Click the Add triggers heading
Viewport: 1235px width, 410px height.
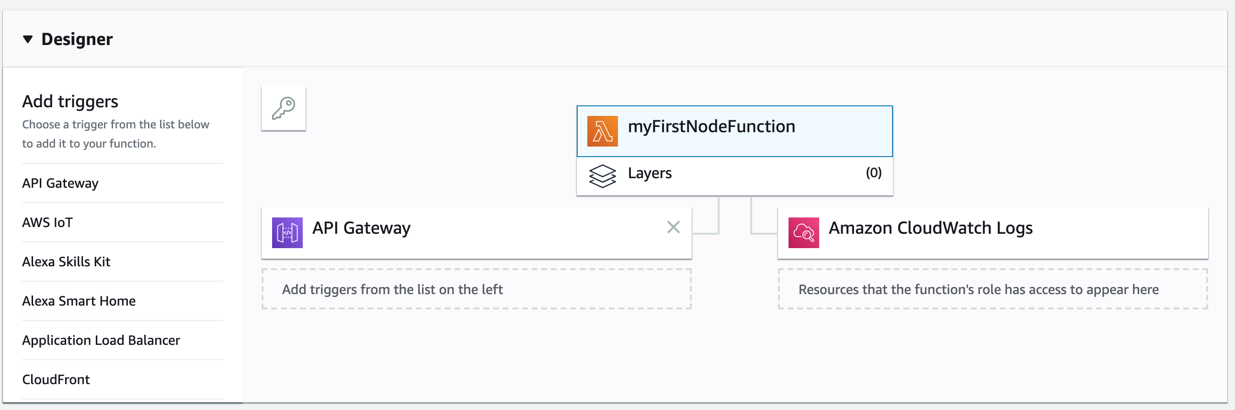click(70, 102)
